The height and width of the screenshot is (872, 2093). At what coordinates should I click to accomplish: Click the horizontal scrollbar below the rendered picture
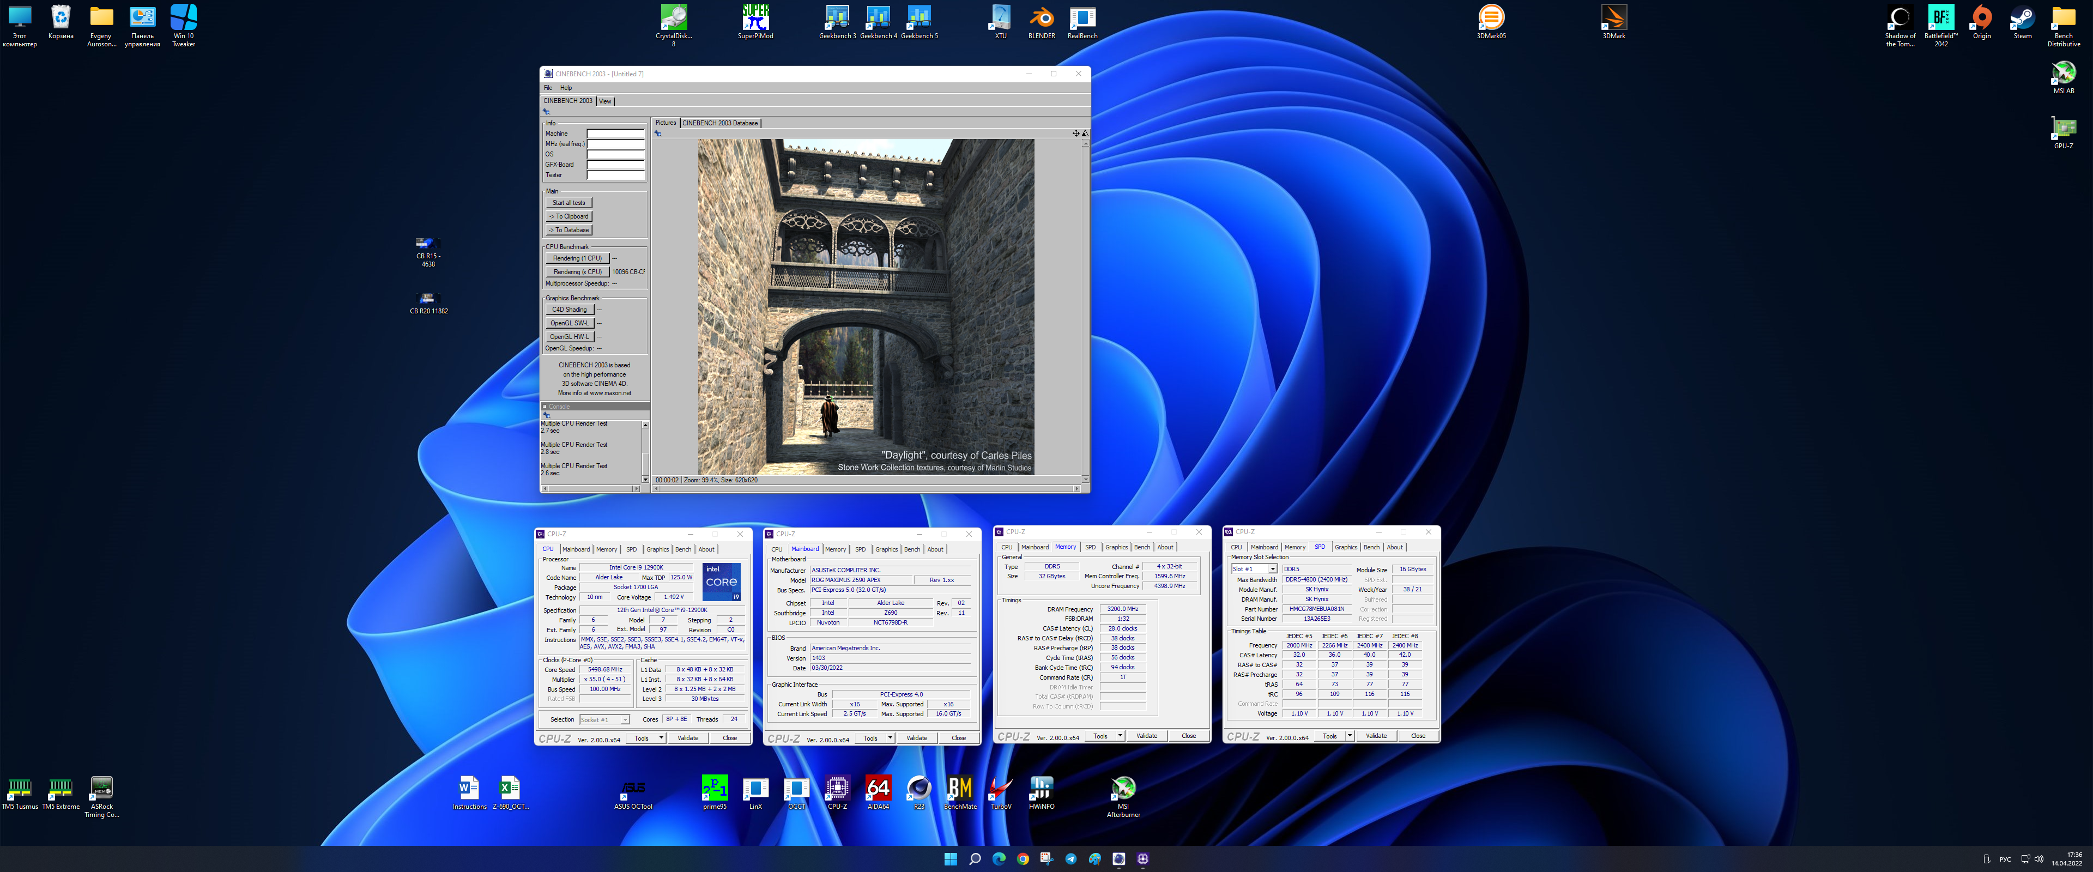(866, 488)
